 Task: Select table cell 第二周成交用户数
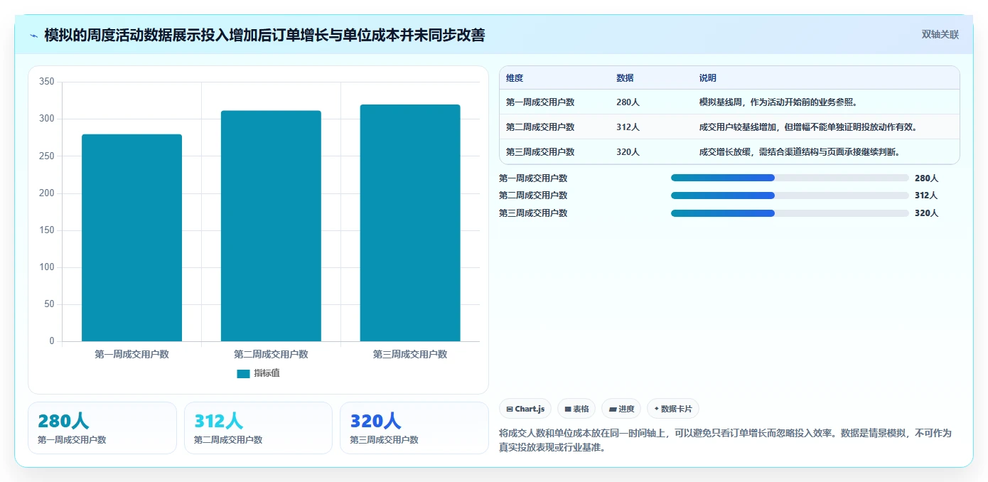[x=540, y=127]
